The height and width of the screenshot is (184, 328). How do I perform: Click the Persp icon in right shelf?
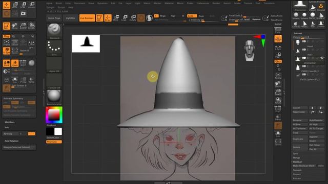278,30
